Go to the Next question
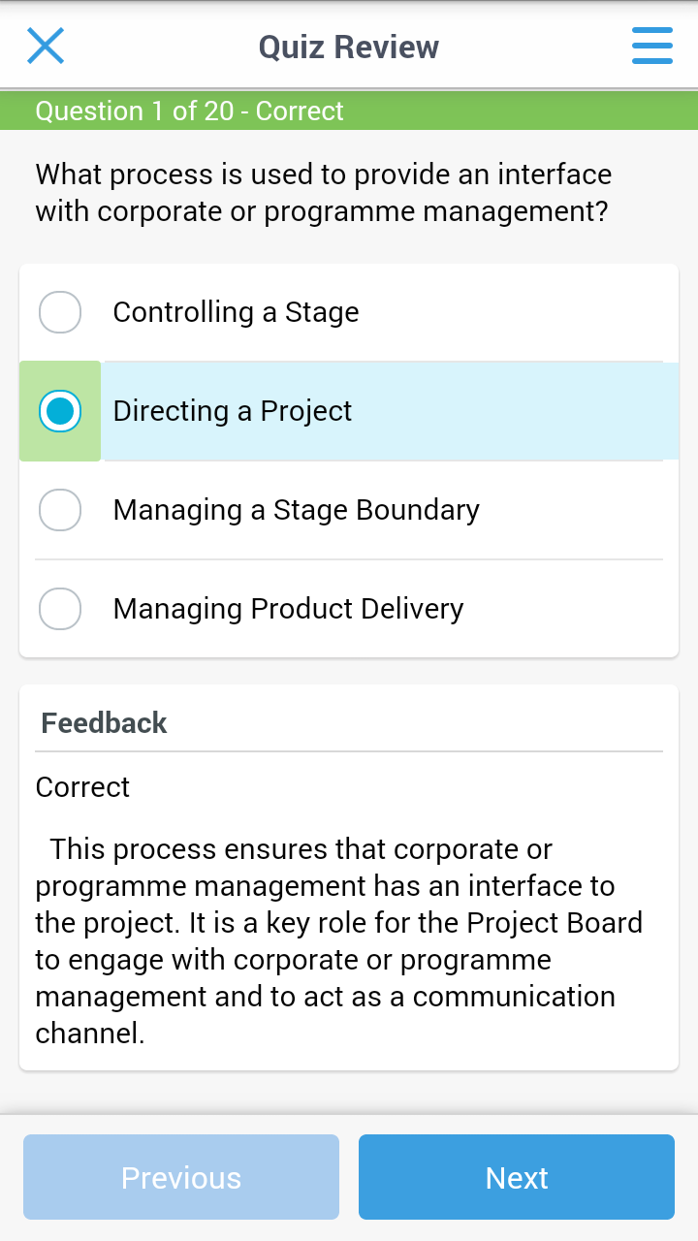 (x=516, y=1177)
